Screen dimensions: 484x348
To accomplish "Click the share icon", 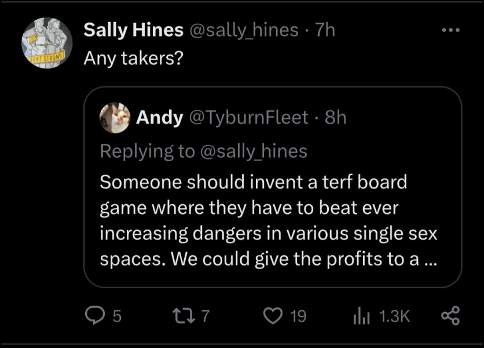I will click(450, 316).
